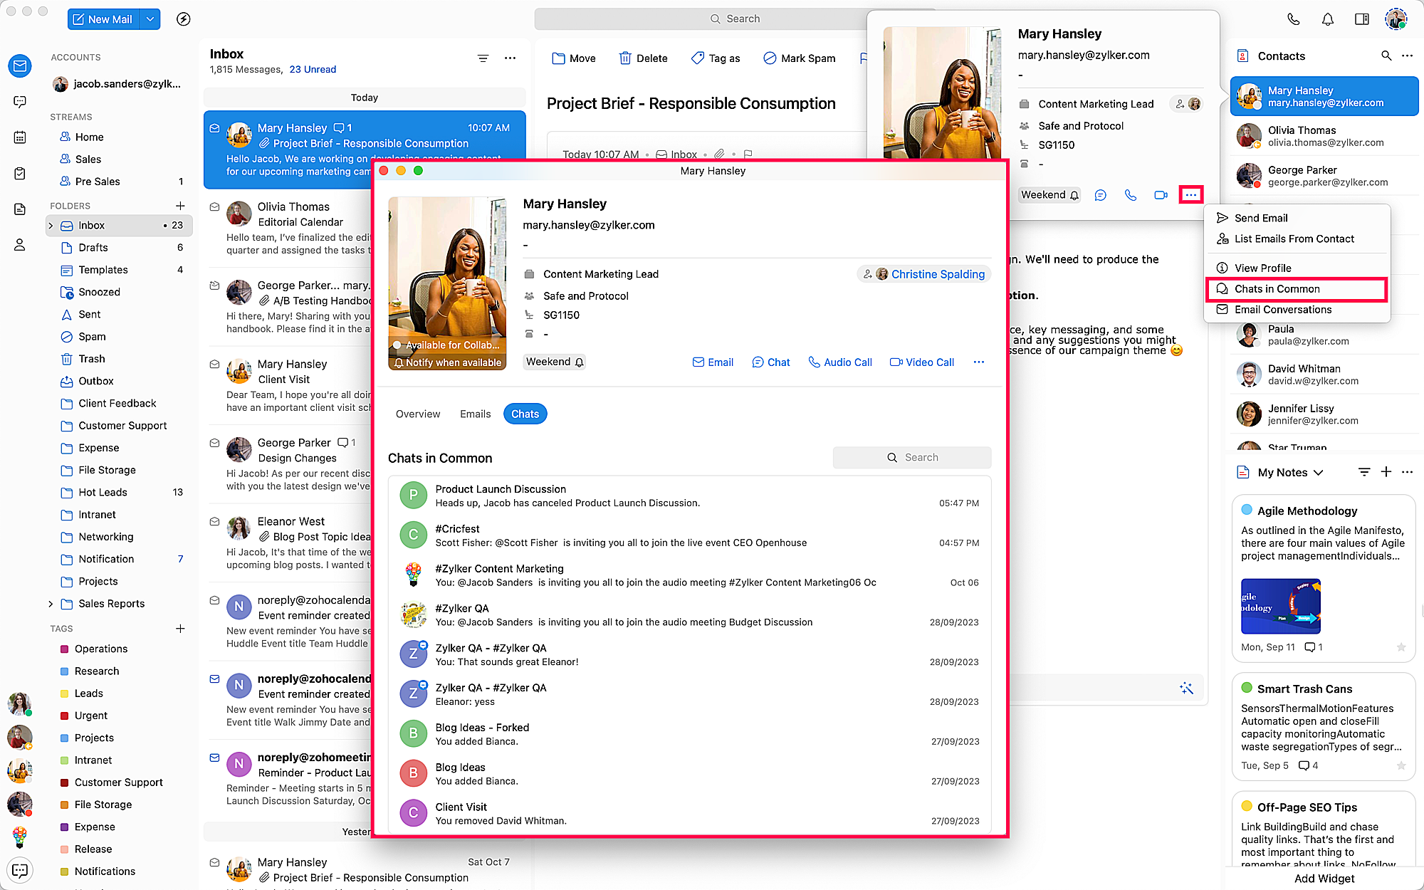The image size is (1424, 890).
Task: Click the phone icon in top bar
Action: pos(1293,19)
